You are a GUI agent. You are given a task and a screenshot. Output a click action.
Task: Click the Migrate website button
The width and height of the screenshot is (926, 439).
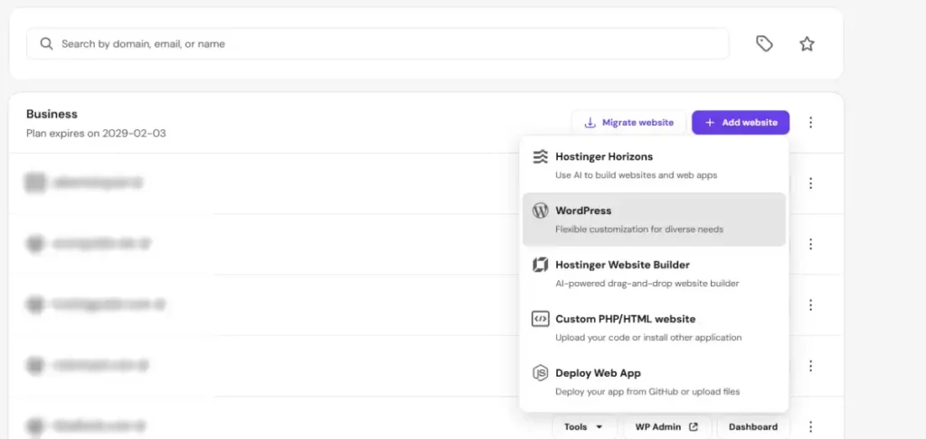628,123
